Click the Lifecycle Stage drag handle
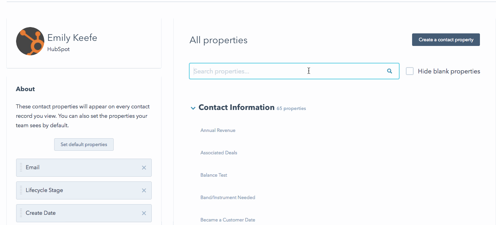 pos(21,190)
